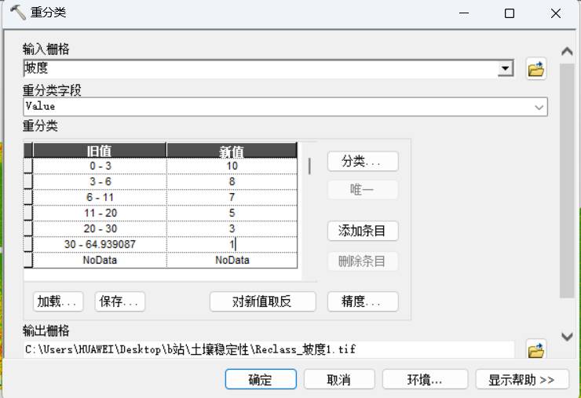This screenshot has width=581, height=398.
Task: Click the input raster browse folder icon
Action: click(x=536, y=69)
